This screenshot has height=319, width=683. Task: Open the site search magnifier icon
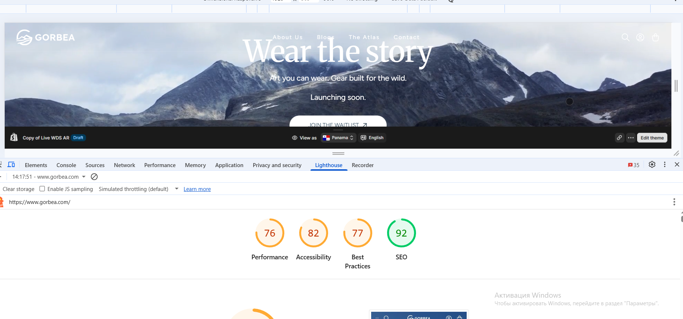[625, 37]
